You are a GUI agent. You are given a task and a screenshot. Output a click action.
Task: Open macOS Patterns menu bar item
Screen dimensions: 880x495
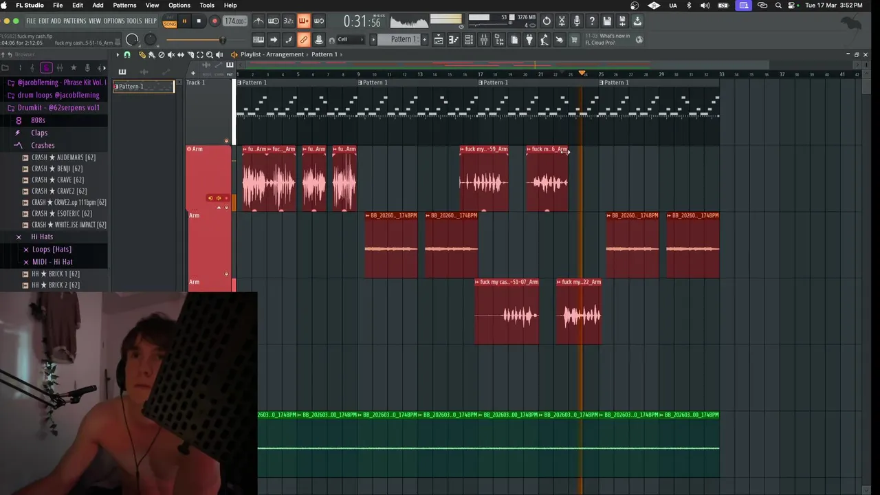coord(124,5)
